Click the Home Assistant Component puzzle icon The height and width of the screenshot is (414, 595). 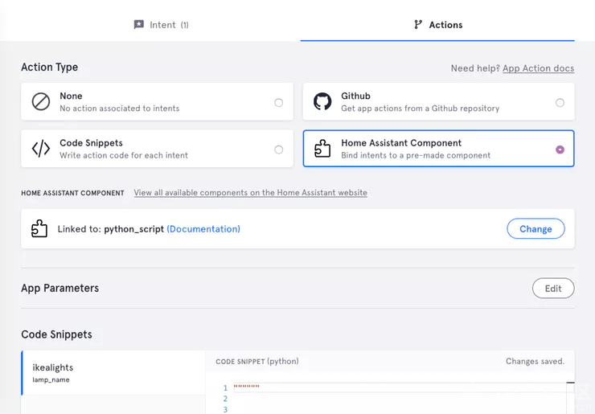tap(322, 149)
